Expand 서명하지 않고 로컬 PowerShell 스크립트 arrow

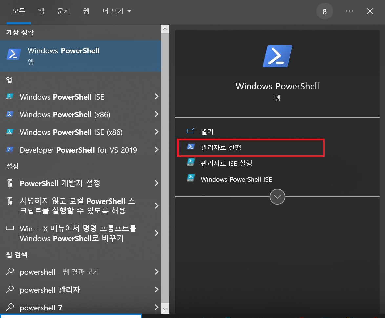click(157, 206)
